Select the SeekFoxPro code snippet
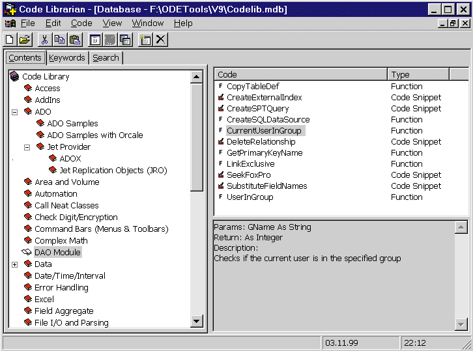The height and width of the screenshot is (351, 473). (248, 175)
